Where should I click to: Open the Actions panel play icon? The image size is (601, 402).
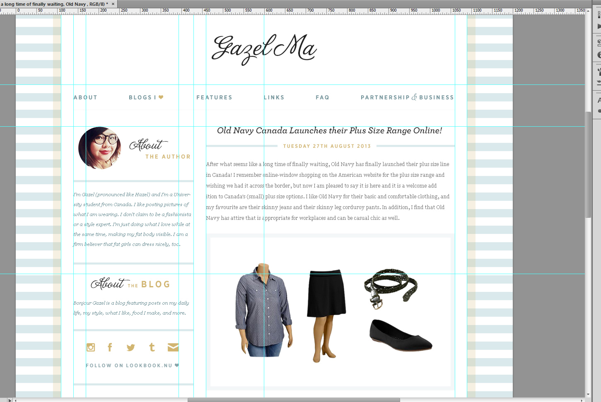click(599, 26)
